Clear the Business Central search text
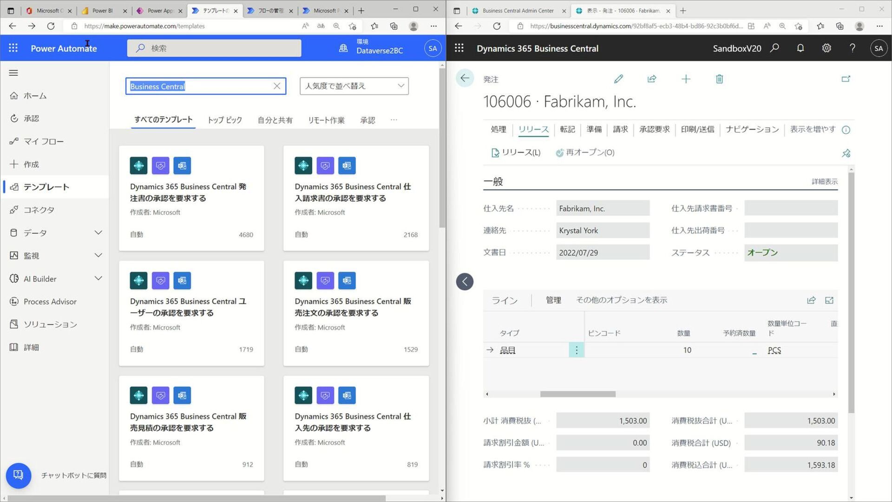892x502 pixels. (277, 86)
